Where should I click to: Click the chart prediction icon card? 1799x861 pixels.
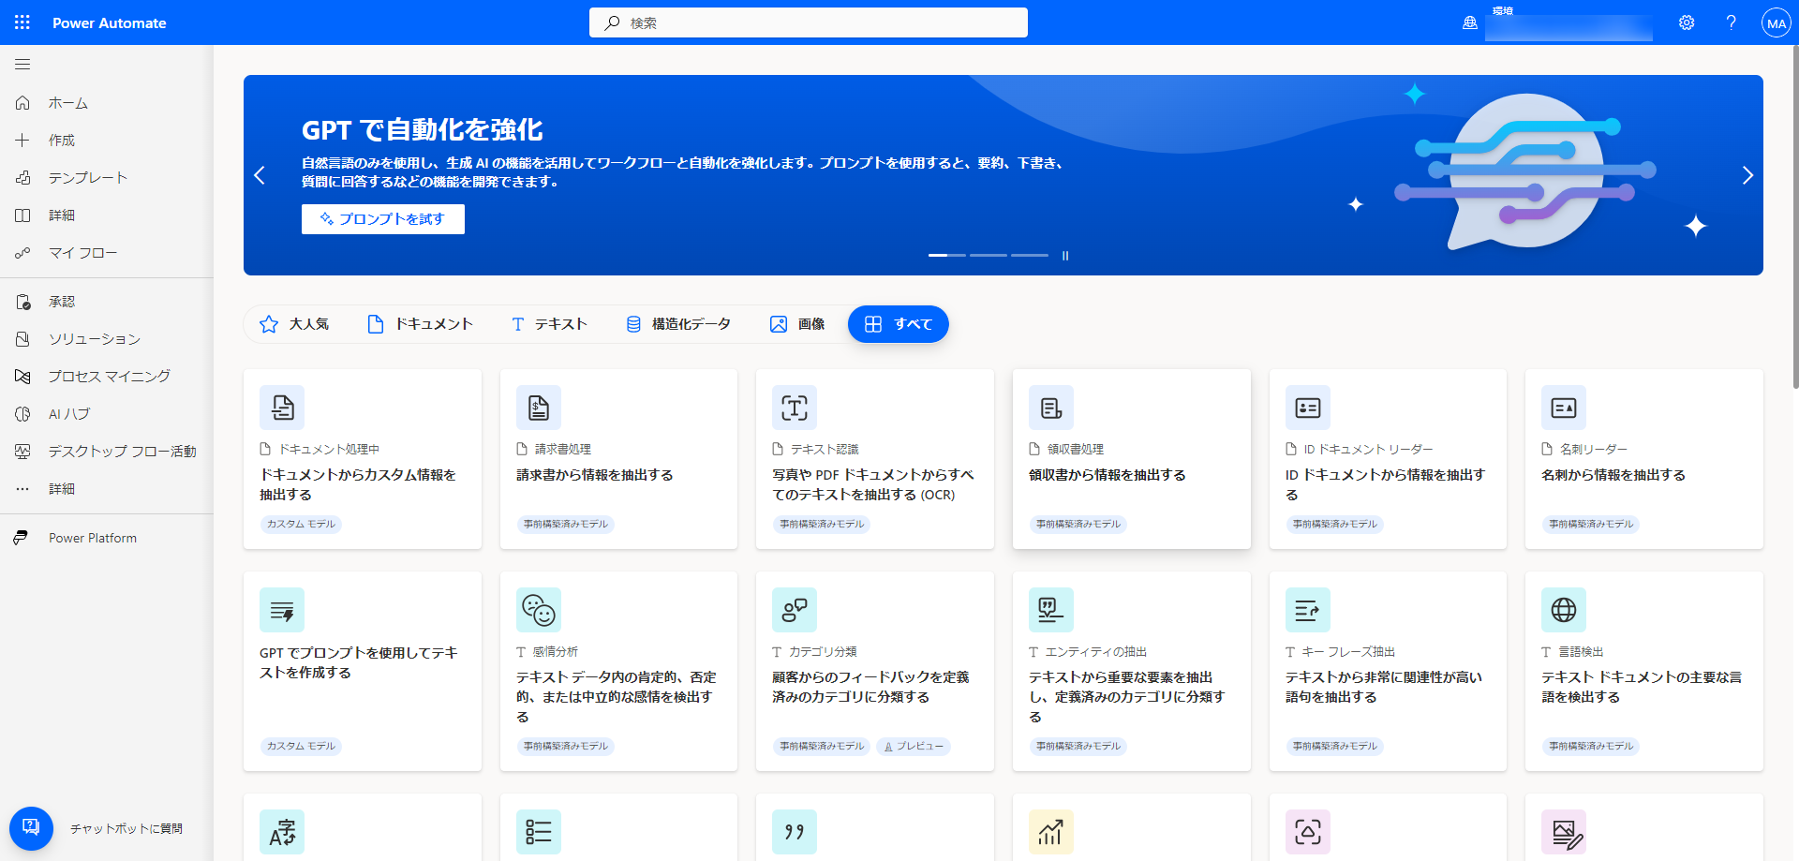tap(1051, 832)
